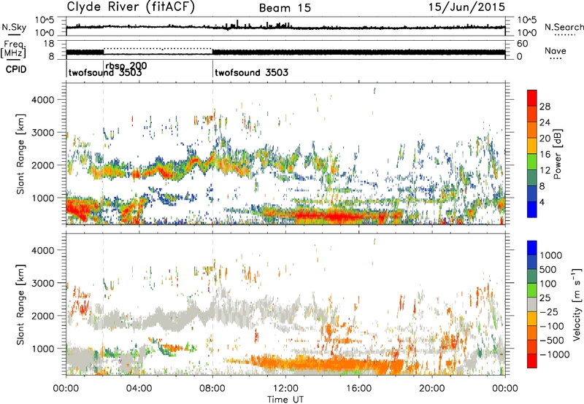584x404 pixels.
Task: Click the 'CPID' row label
Action: (16, 69)
